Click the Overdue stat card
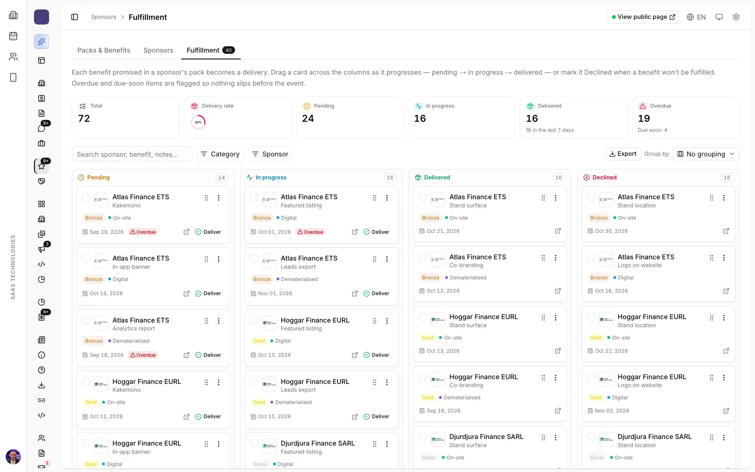The image size is (755, 472). pyautogui.click(x=685, y=117)
